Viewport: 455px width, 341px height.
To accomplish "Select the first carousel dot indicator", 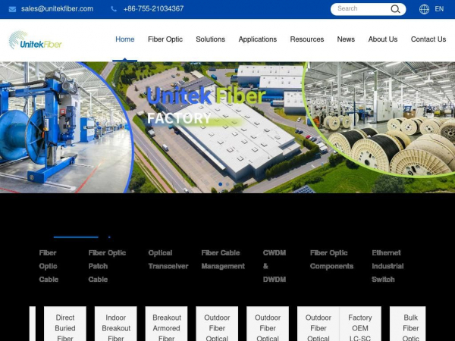I will [221, 184].
